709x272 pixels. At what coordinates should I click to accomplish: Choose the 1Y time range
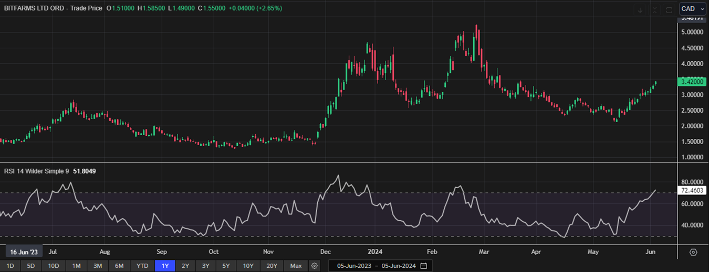coord(165,266)
